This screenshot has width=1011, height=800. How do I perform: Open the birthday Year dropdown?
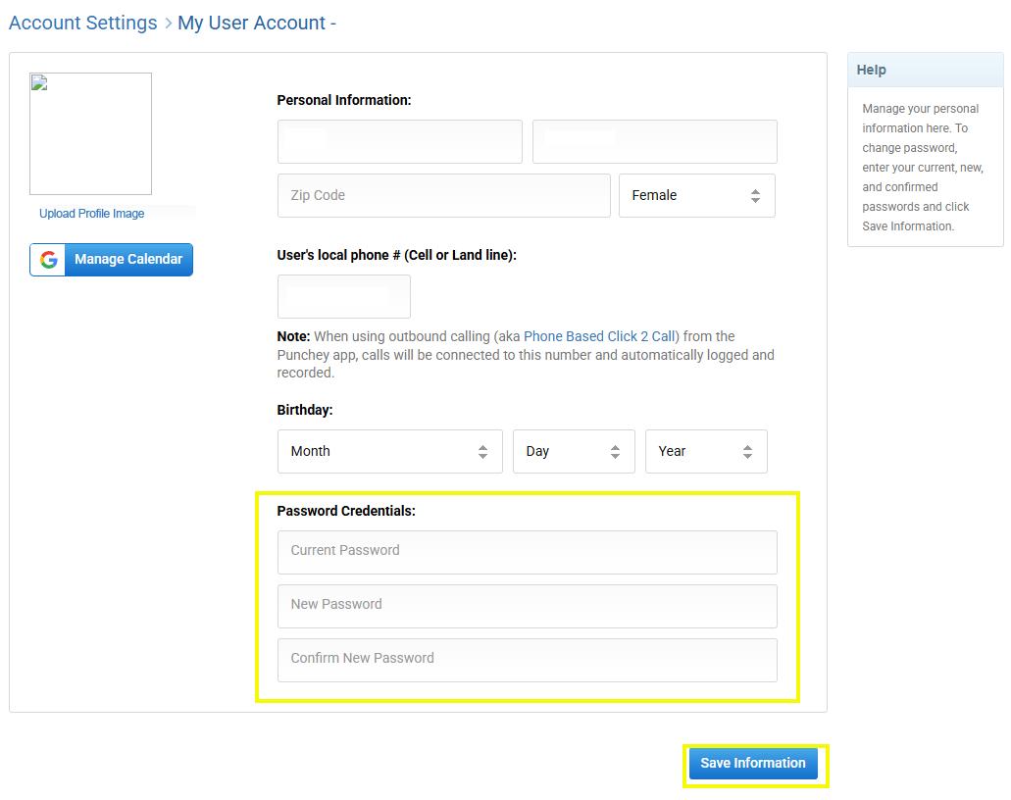[x=706, y=451]
